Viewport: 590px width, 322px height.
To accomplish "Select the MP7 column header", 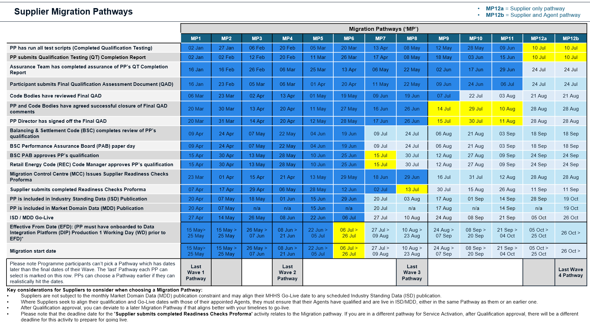I will coord(380,39).
